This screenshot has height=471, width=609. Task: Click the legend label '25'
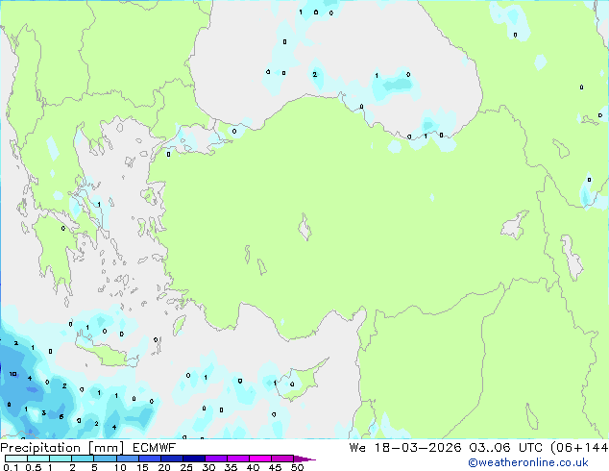point(186,467)
